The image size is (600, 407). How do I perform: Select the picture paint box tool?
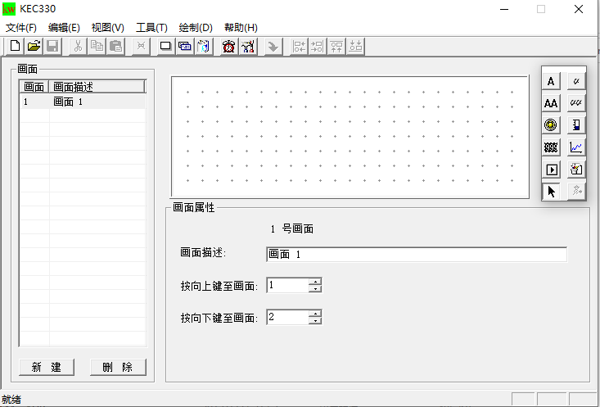(576, 170)
